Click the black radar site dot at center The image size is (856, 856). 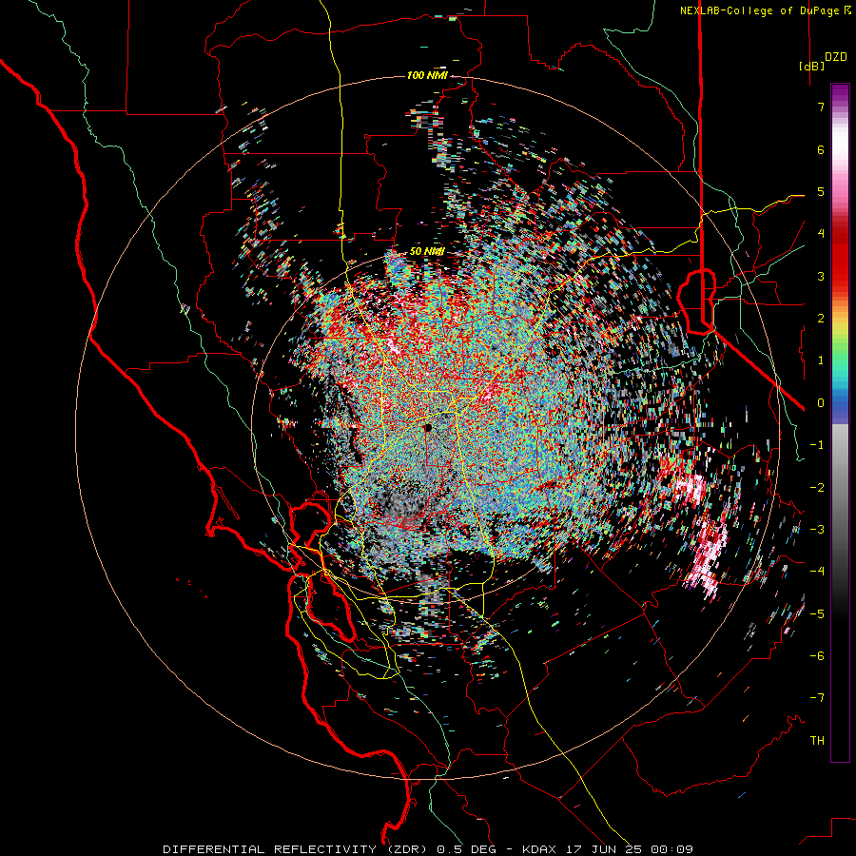tap(429, 427)
